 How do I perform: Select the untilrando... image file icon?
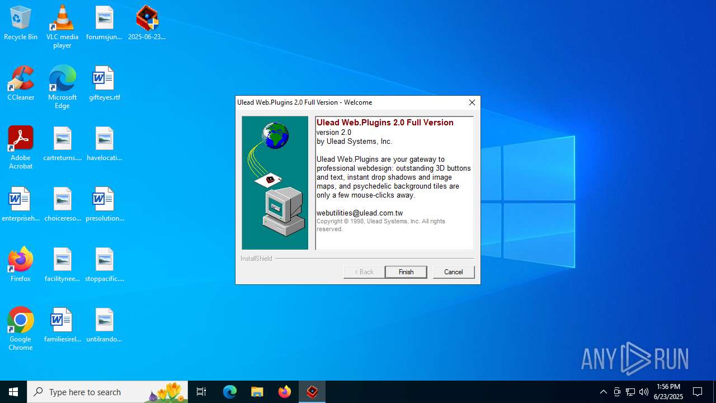[104, 326]
